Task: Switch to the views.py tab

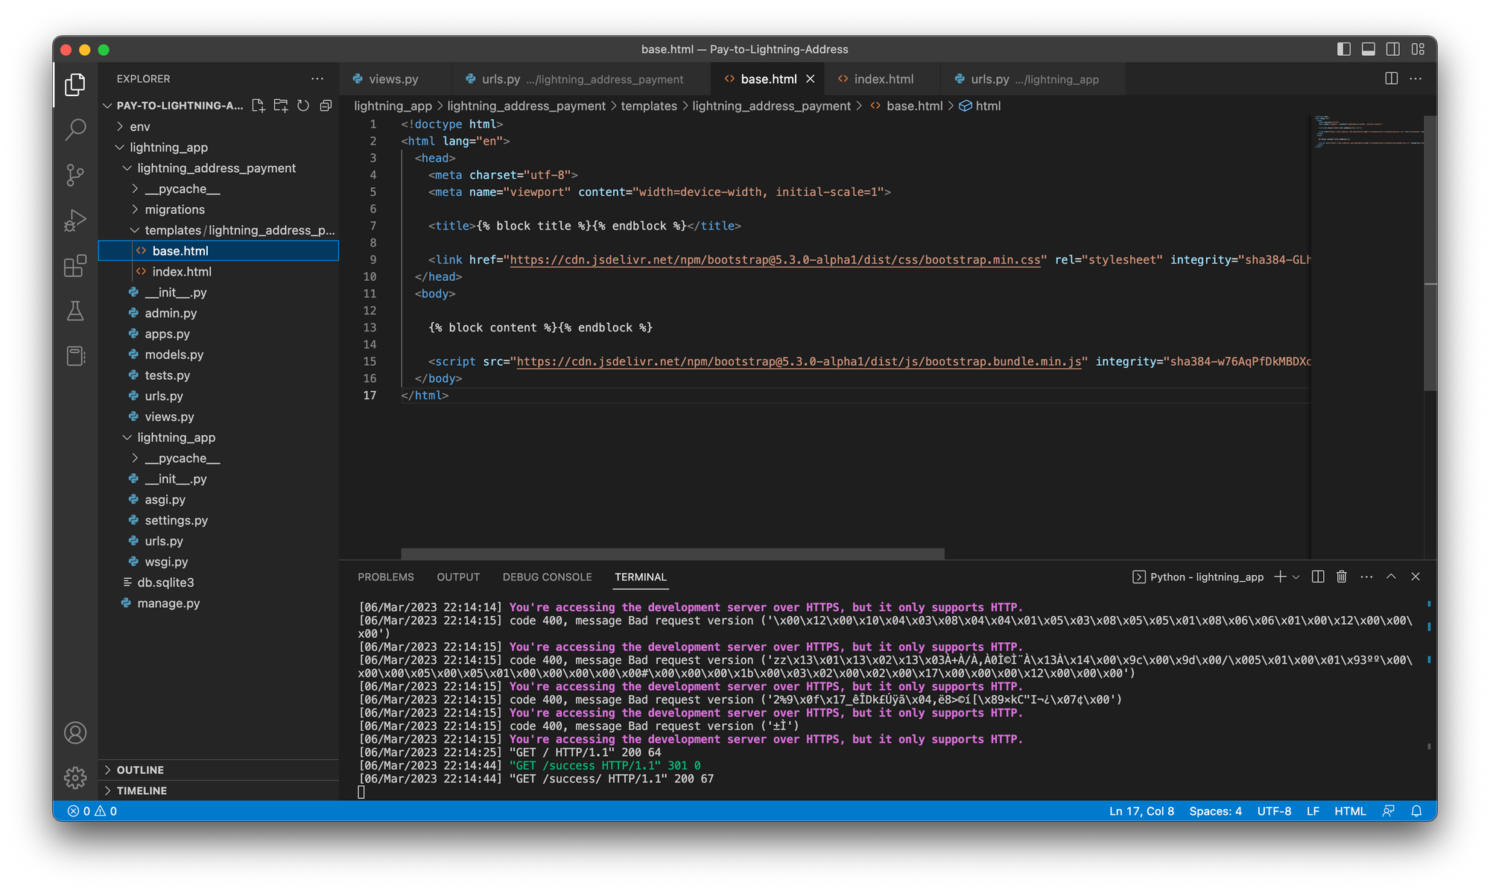Action: [394, 79]
